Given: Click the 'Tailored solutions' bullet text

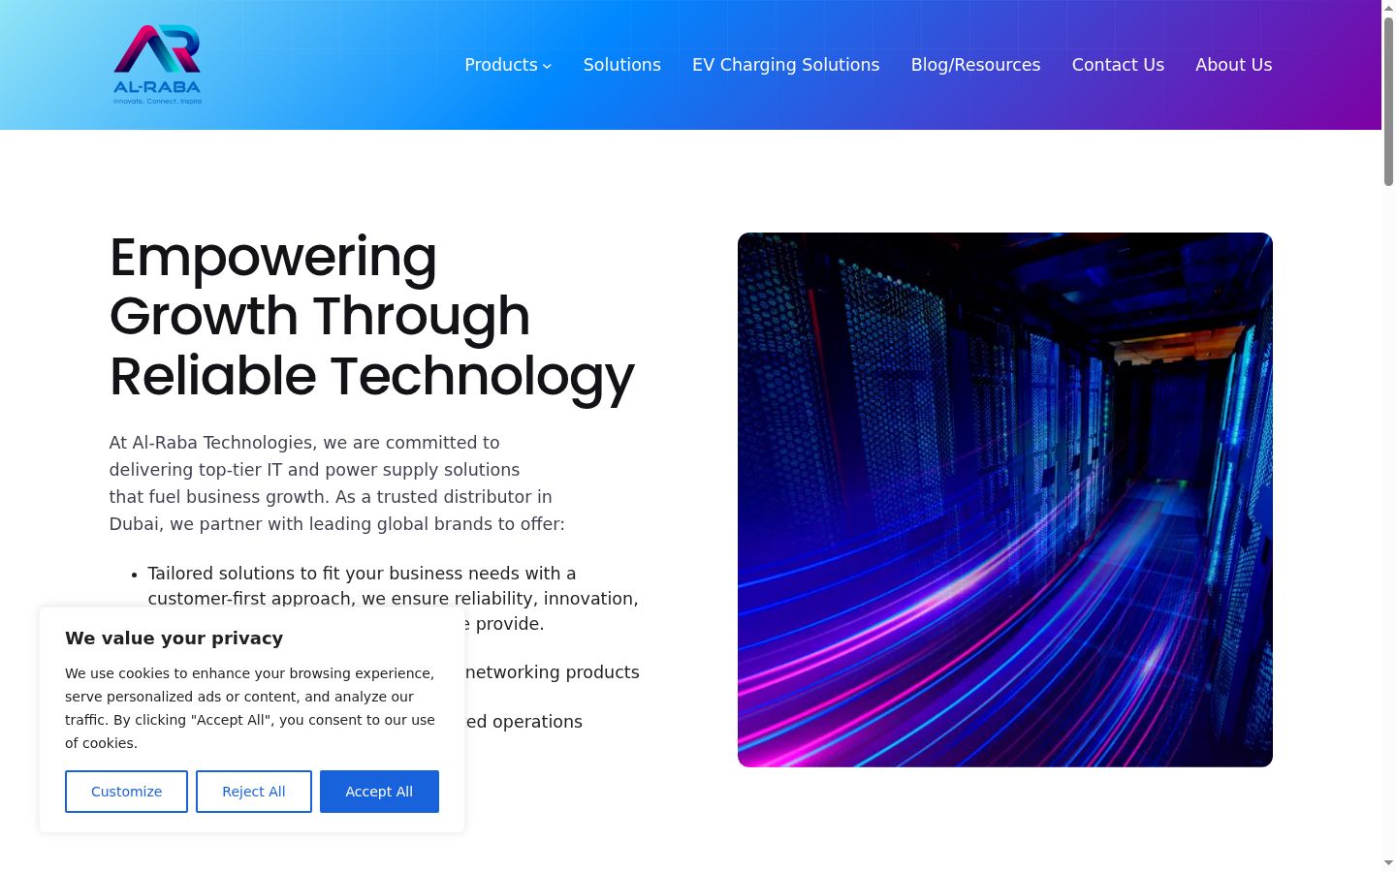Looking at the screenshot, I should pyautogui.click(x=393, y=599).
